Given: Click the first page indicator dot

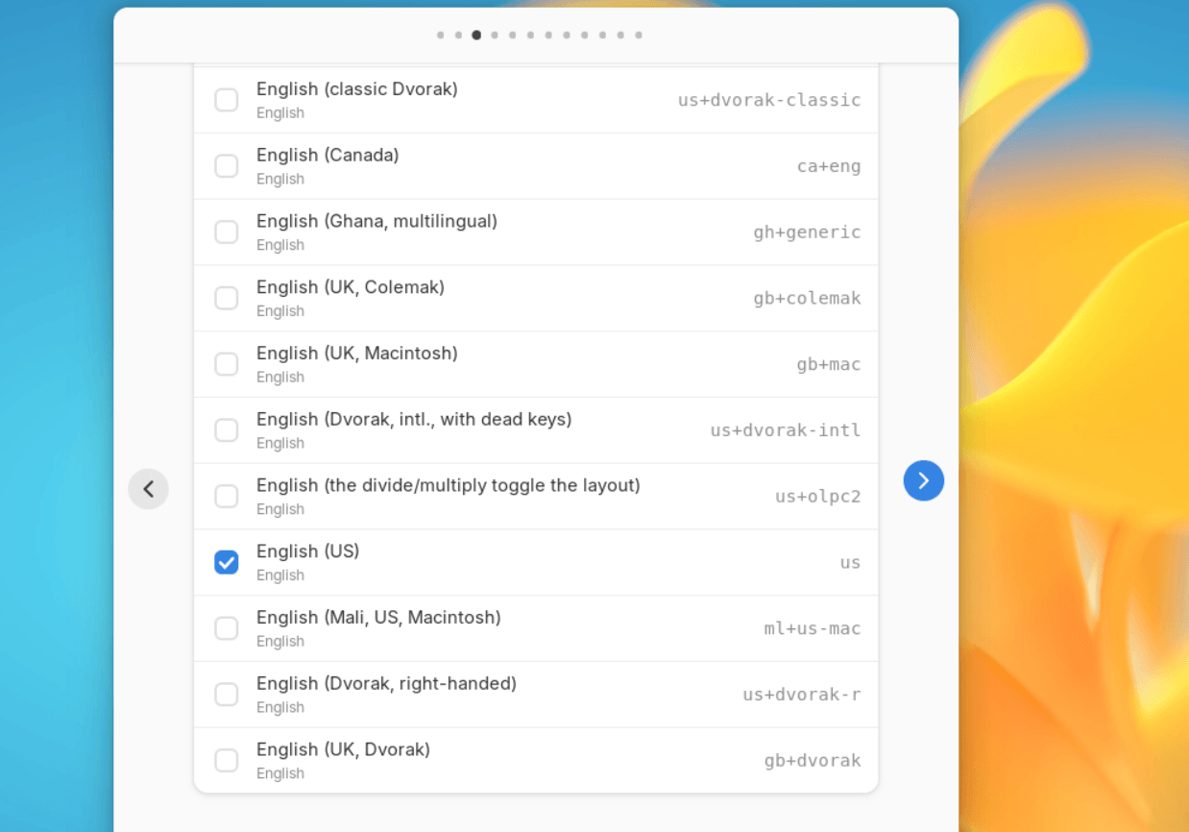Looking at the screenshot, I should pos(440,35).
